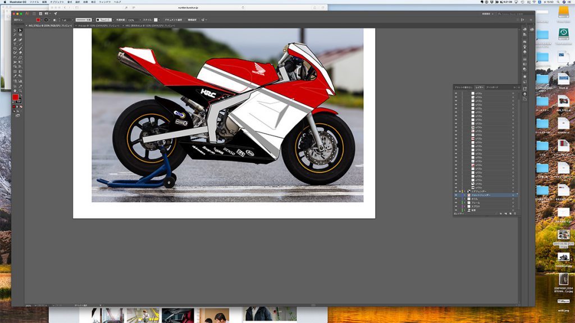Image resolution: width=575 pixels, height=323 pixels.
Task: Hide the フレーム layer via eye icon
Action: (456, 202)
